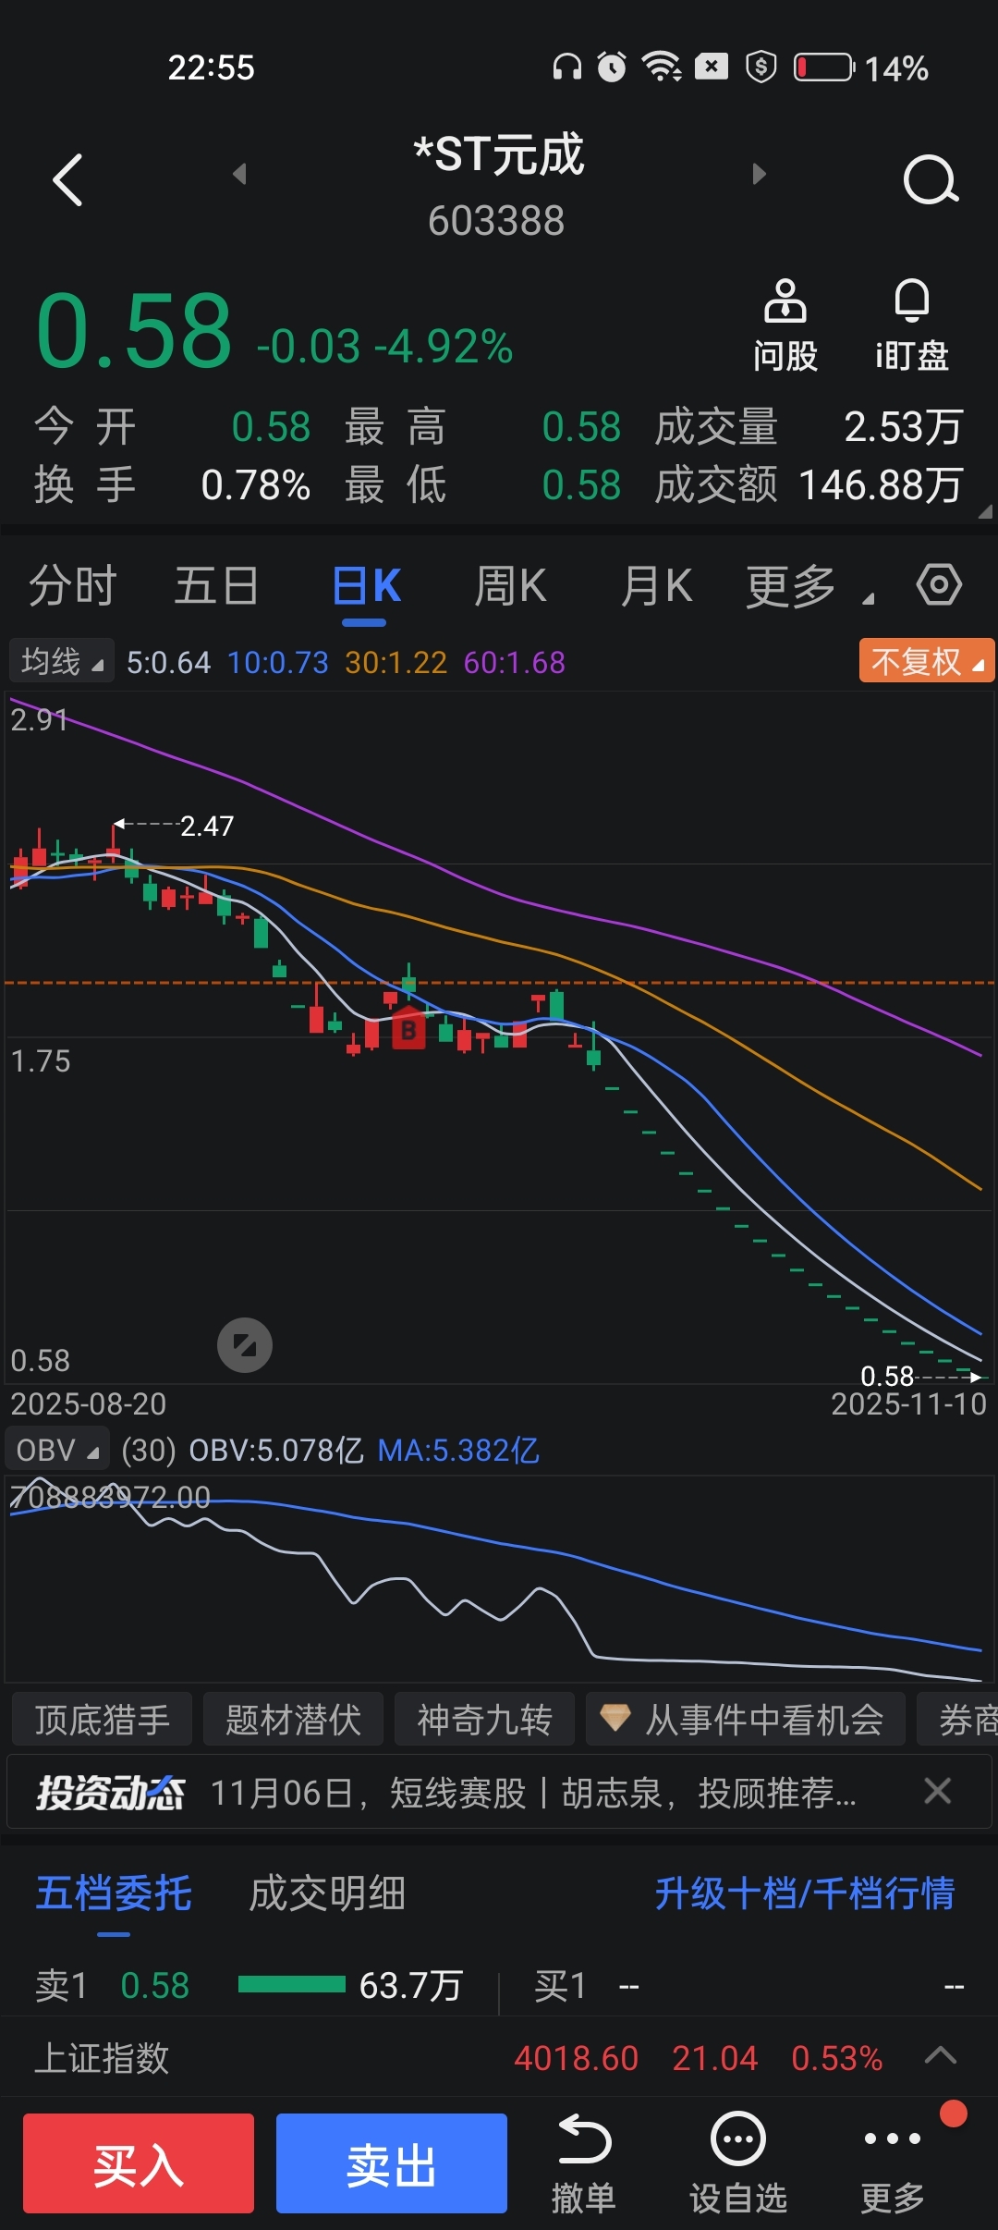This screenshot has width=998, height=2230.
Task: Open the 投资动态 news headline
Action: 533,1793
